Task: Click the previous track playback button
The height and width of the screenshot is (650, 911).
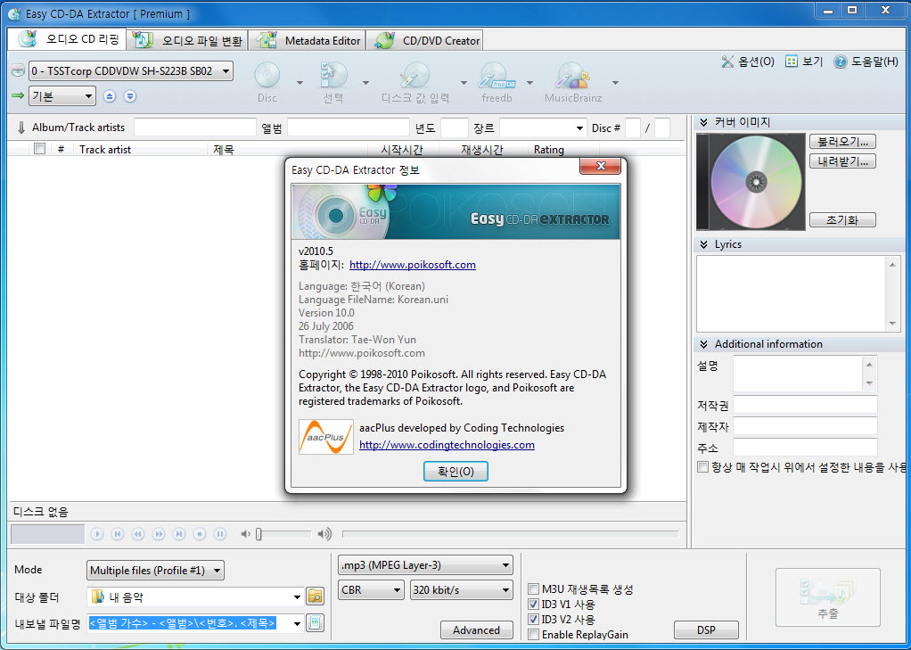Action: pyautogui.click(x=118, y=534)
